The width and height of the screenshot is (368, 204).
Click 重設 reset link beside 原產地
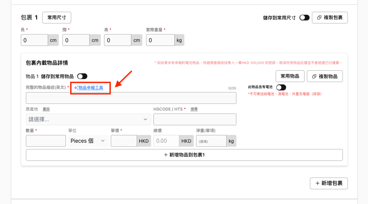click(x=46, y=109)
